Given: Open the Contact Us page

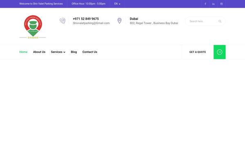Looking at the screenshot, I should pyautogui.click(x=90, y=52).
